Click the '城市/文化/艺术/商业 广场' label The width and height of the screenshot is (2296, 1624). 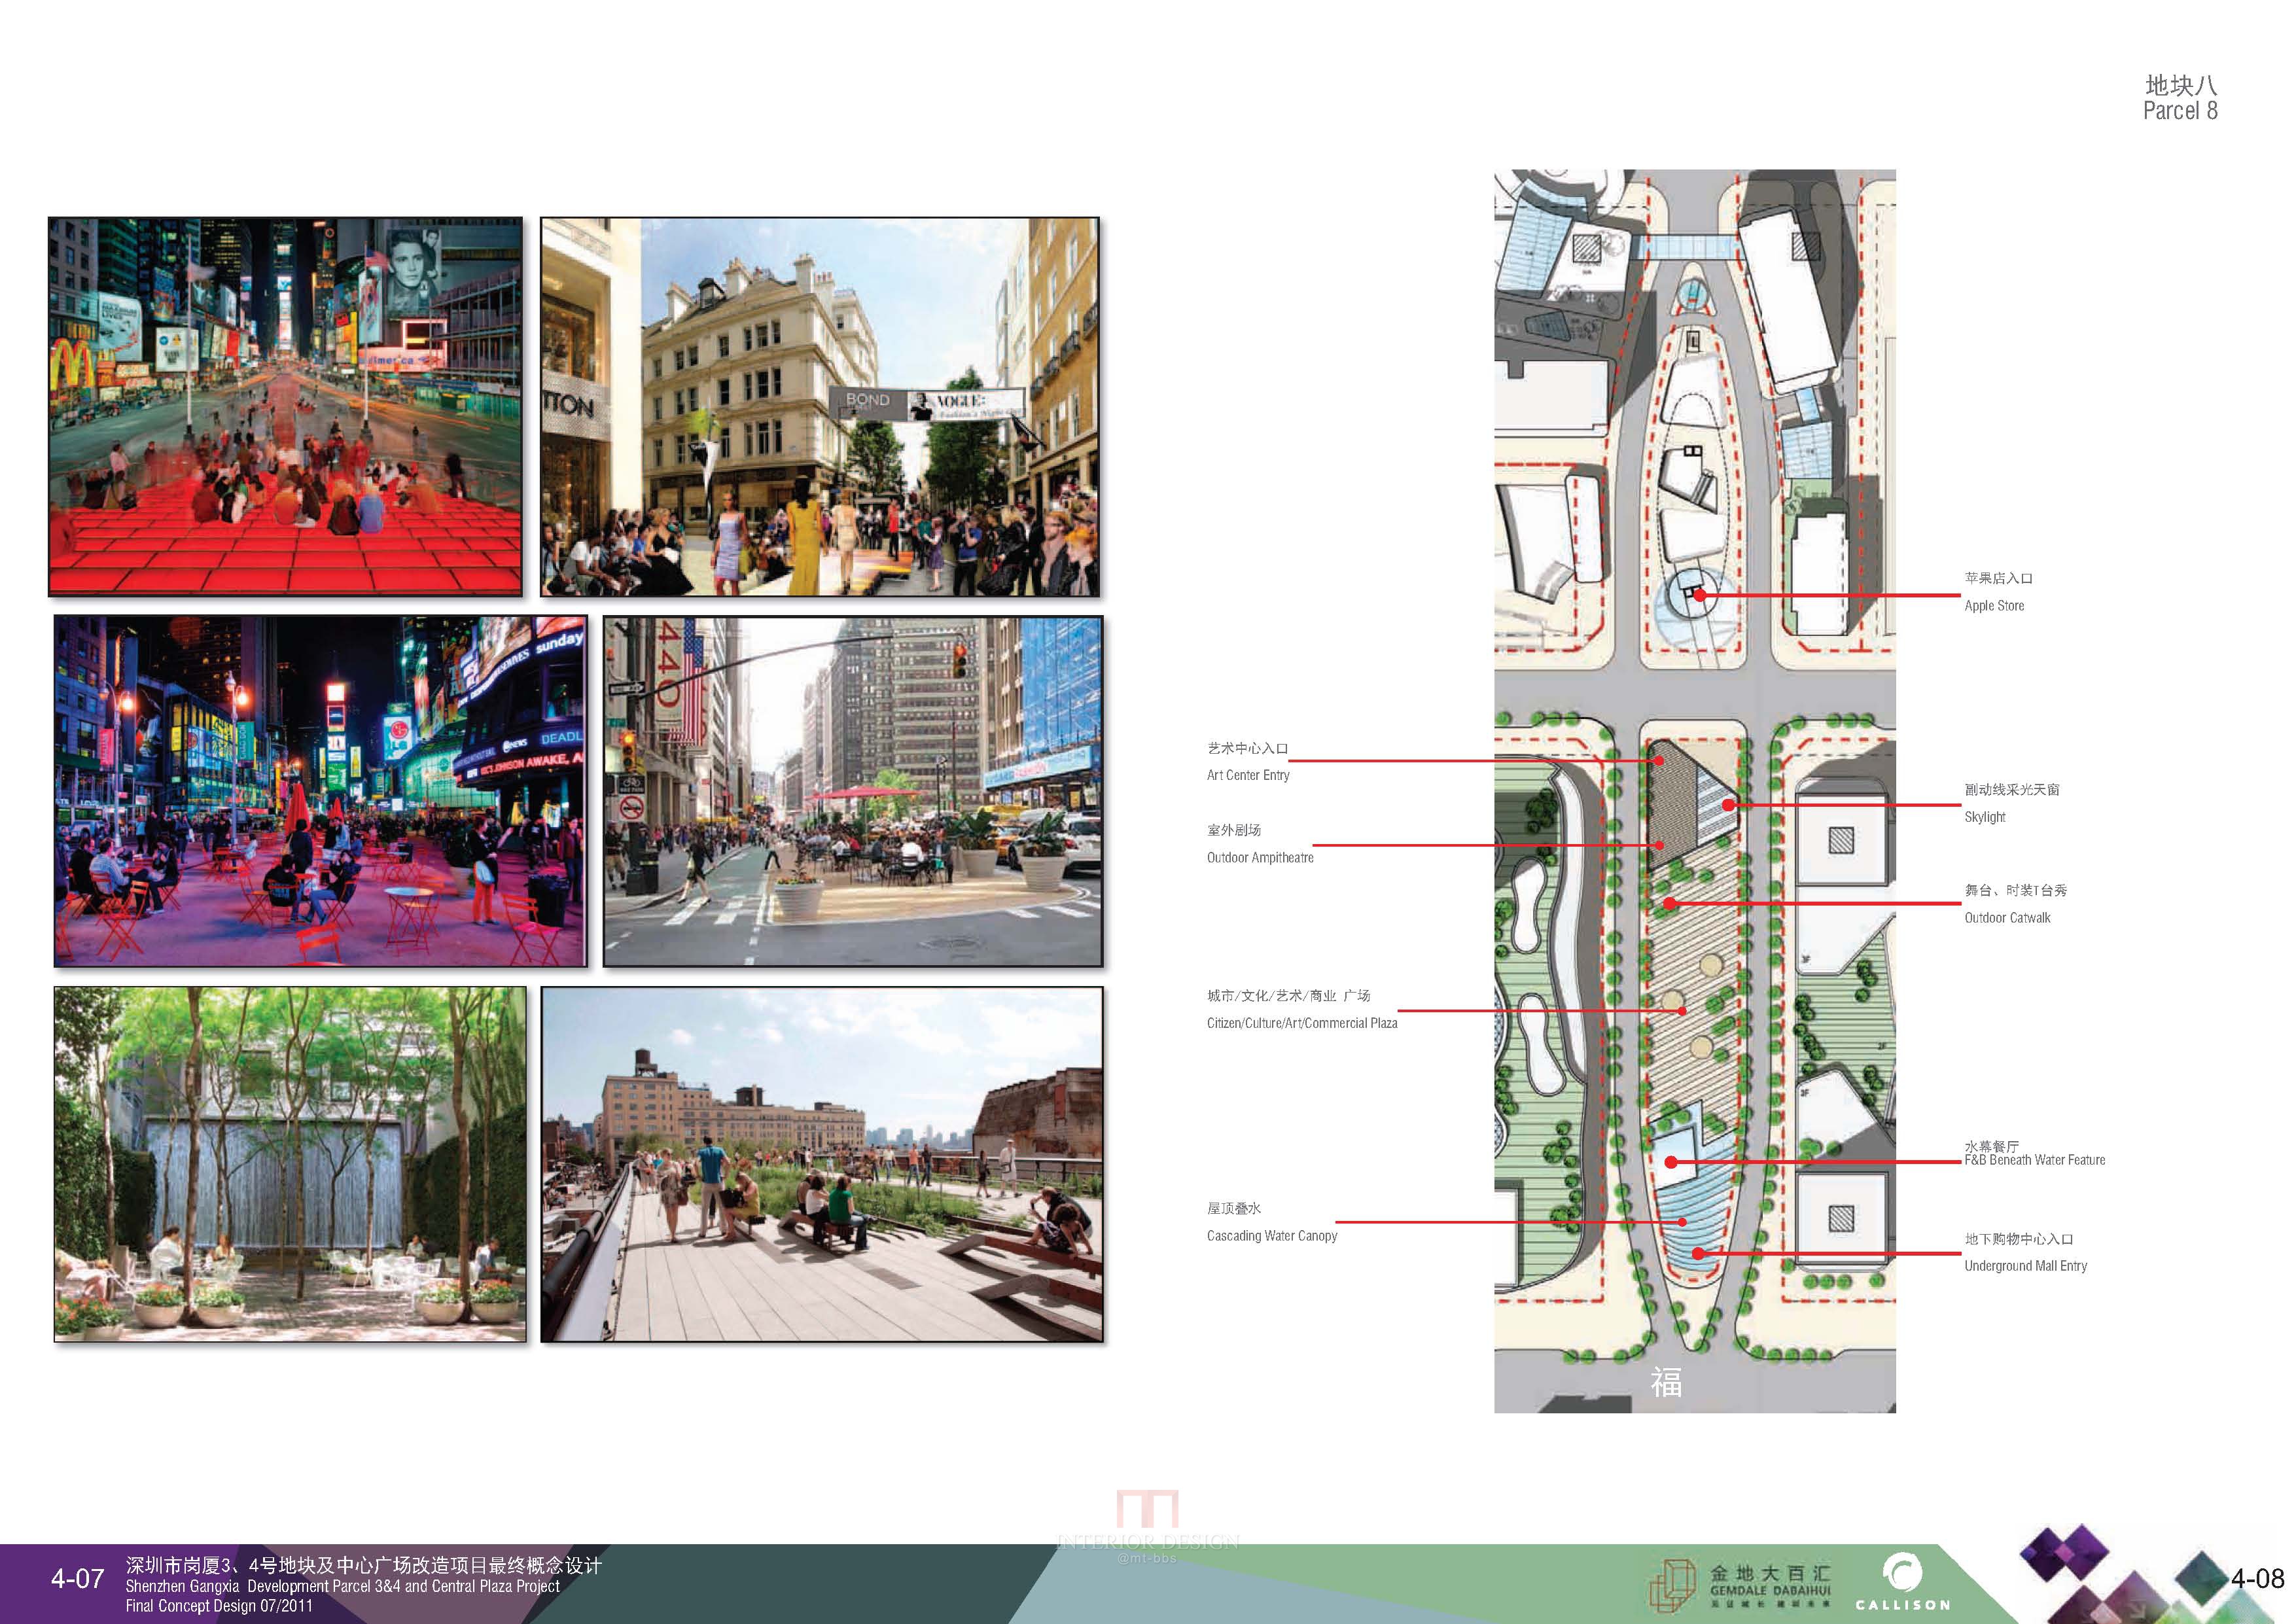tap(1288, 995)
